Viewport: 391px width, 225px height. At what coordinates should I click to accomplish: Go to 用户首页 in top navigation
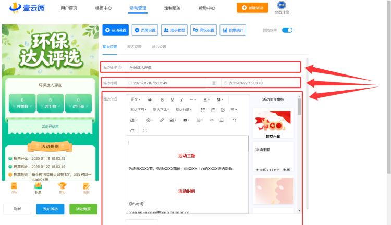(x=69, y=8)
